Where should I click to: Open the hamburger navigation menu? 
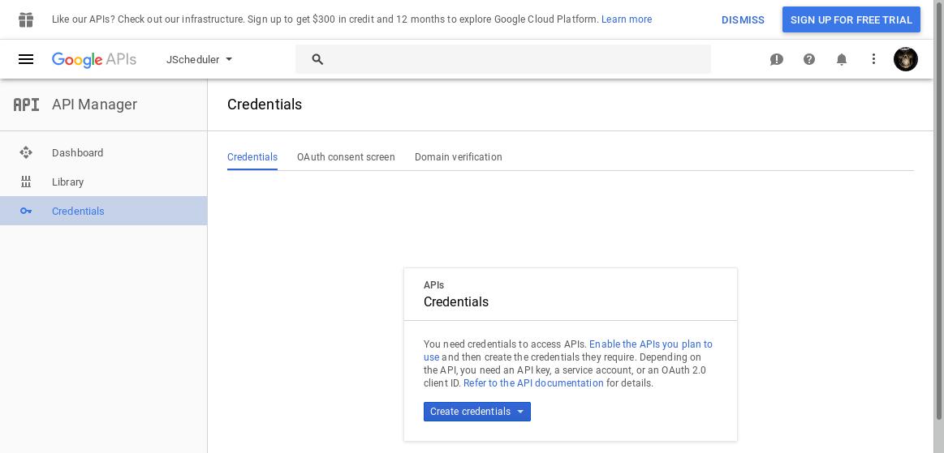coord(26,59)
